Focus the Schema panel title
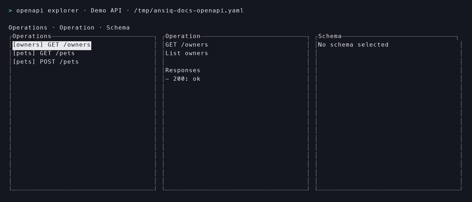The height and width of the screenshot is (202, 472). pyautogui.click(x=330, y=36)
